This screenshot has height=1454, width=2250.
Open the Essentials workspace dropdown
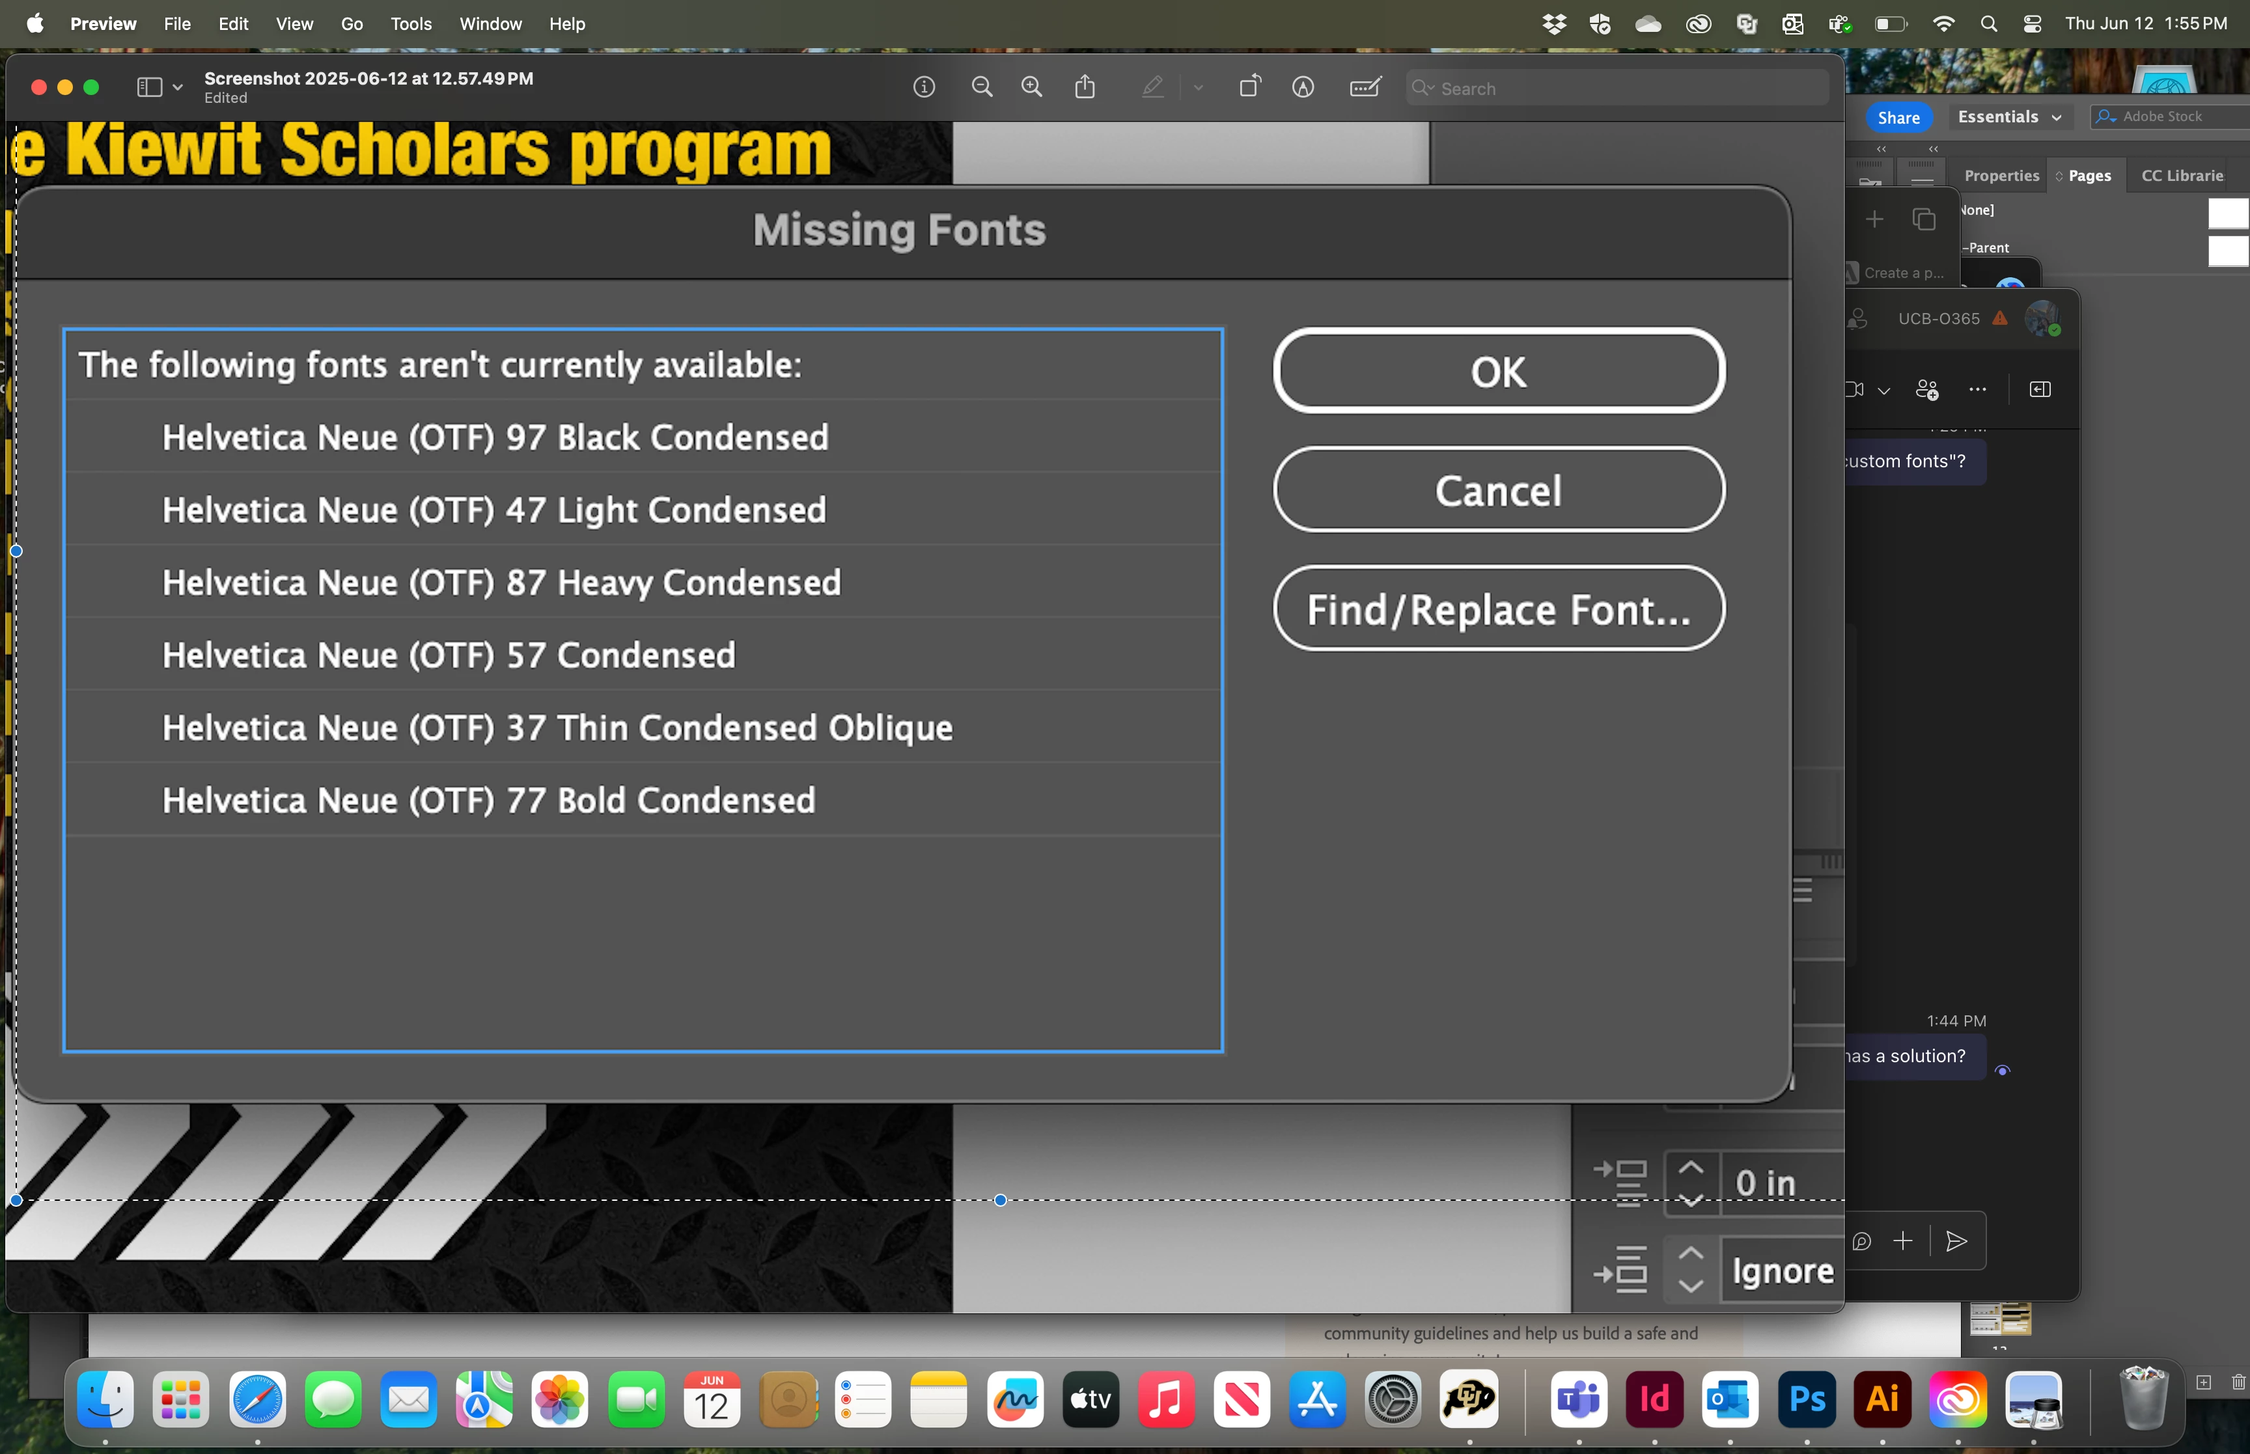click(2008, 117)
